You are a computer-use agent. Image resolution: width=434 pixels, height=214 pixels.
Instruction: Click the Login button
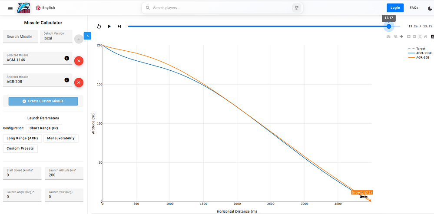tap(395, 8)
